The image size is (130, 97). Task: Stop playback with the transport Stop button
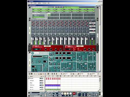click(x=62, y=93)
